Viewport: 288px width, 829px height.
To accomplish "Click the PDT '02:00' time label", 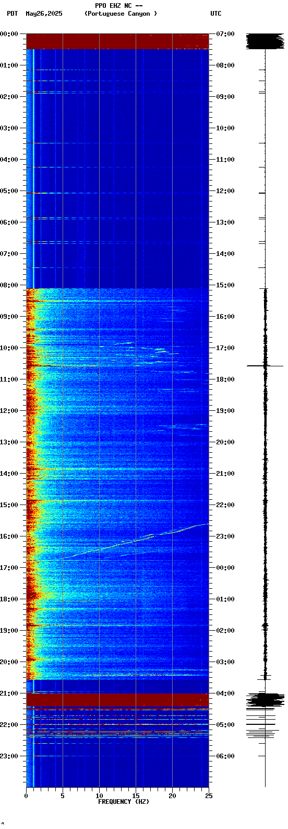I will pos(9,97).
